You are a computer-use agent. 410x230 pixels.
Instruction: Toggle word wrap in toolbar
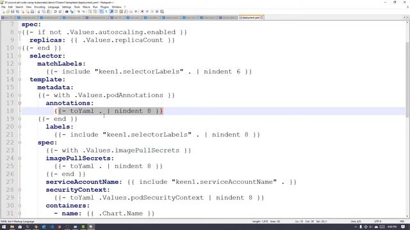click(x=101, y=11)
